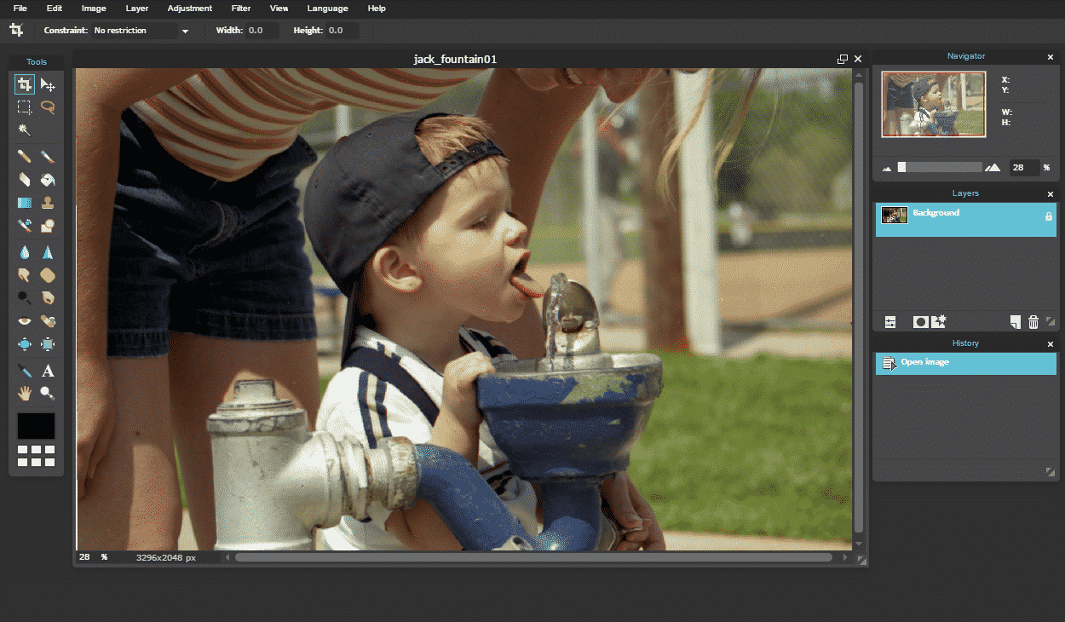Add a layer mask

point(920,322)
